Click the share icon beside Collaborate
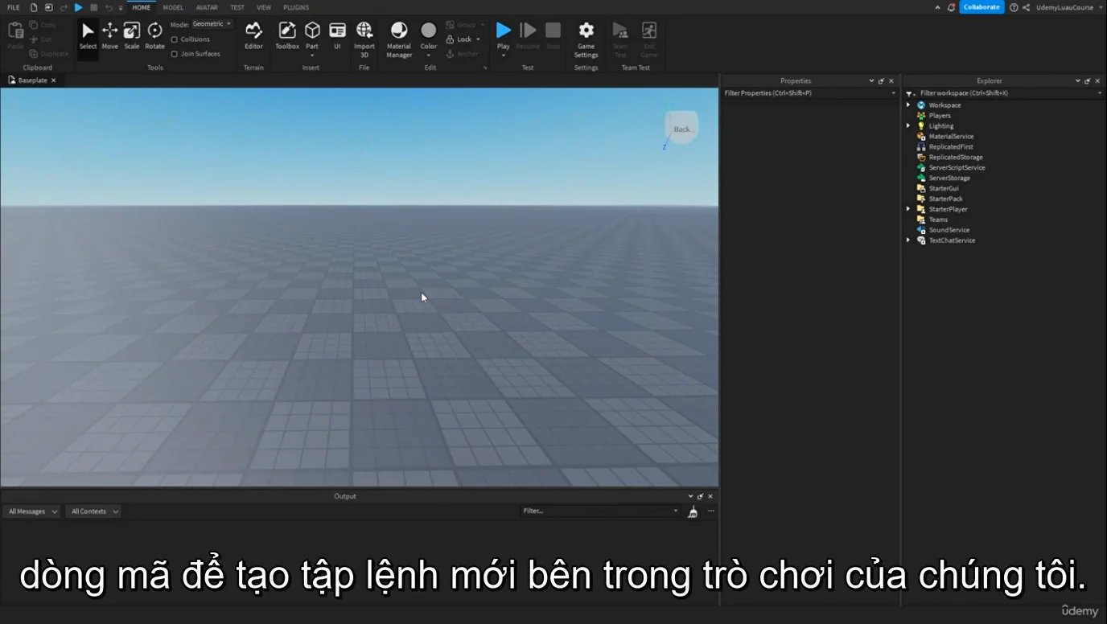1107x624 pixels. 1026,7
